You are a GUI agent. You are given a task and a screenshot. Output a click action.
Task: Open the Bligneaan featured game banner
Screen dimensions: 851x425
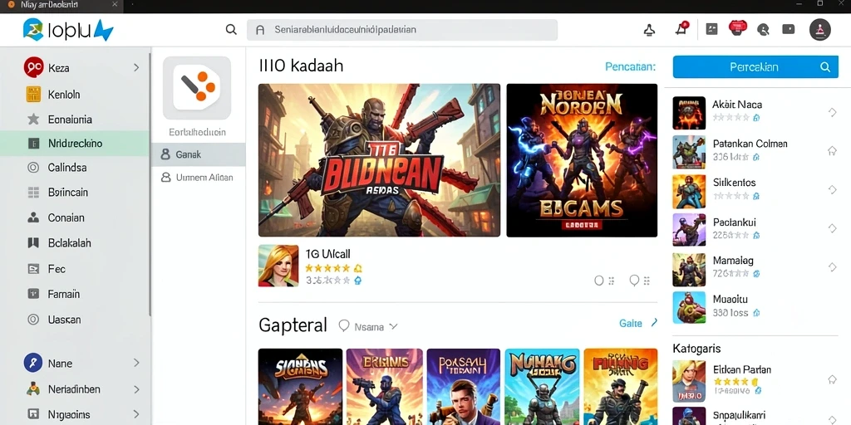(x=379, y=160)
